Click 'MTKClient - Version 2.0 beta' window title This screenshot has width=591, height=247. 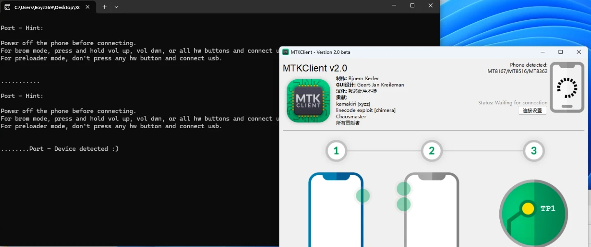click(x=321, y=52)
